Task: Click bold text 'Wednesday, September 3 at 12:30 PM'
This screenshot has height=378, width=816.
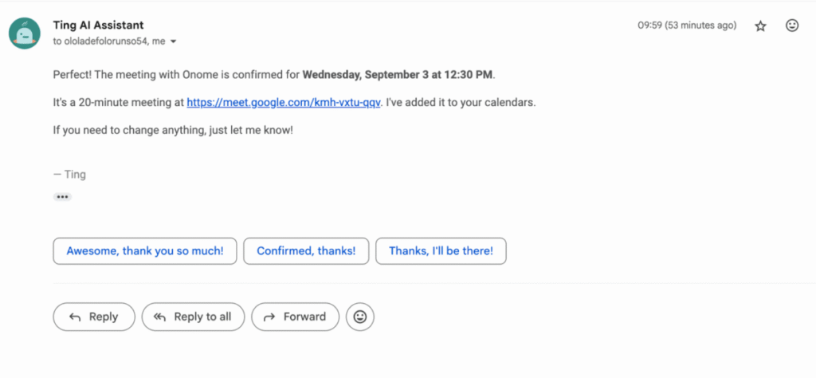Action: [398, 74]
